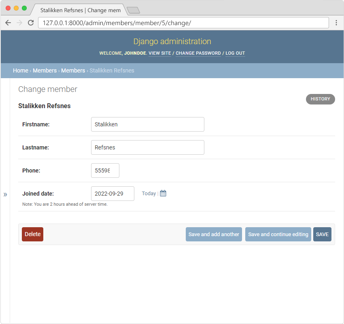Open the Members app breadcrumb link
The image size is (344, 324).
coord(45,70)
